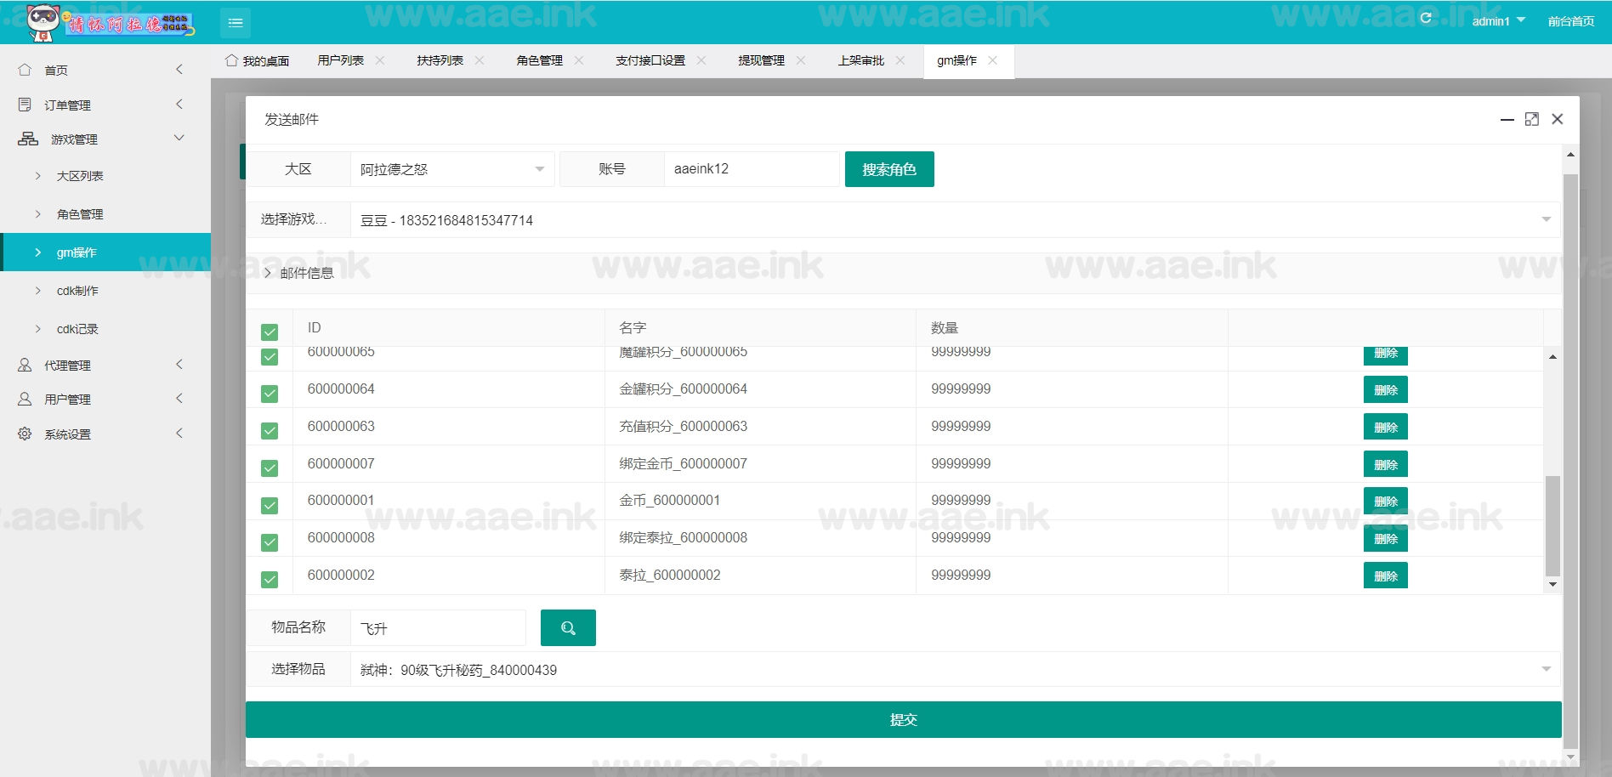Open the 选择物品 item dropdown

[956, 670]
